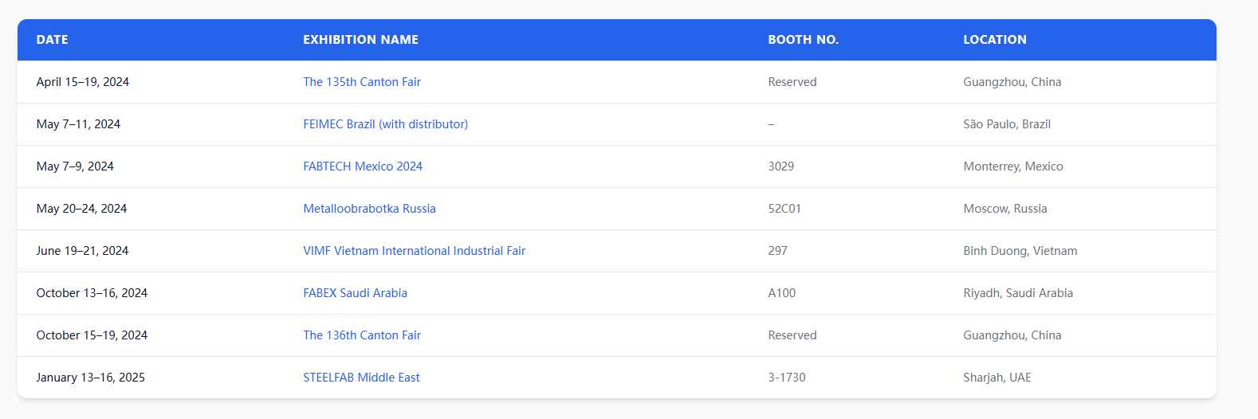Click the Riyadh, Saudi Arabia location cell
Screen dimensions: 1258x419
tap(1018, 293)
